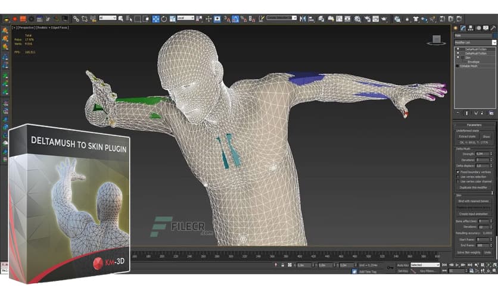Switch to the Hierarchy command panel tab

point(471,28)
